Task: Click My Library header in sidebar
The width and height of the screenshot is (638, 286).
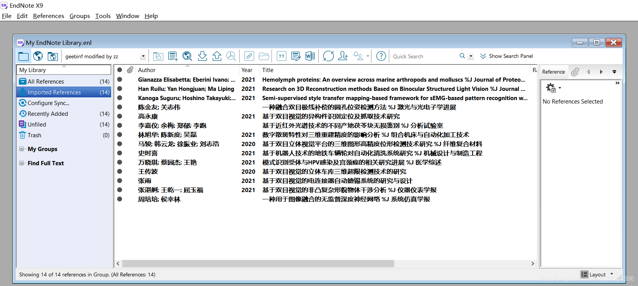Action: pyautogui.click(x=64, y=70)
